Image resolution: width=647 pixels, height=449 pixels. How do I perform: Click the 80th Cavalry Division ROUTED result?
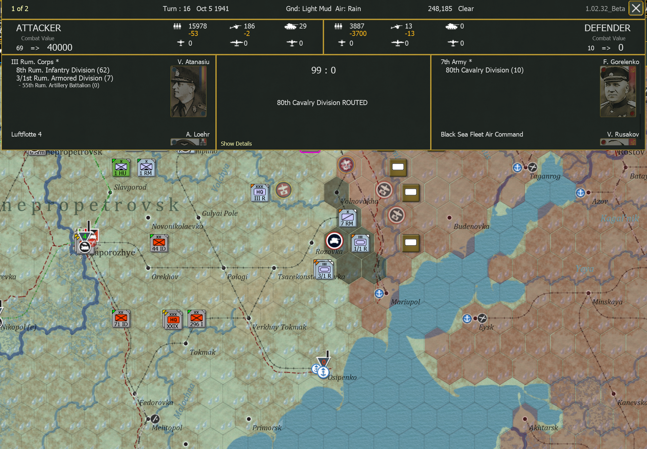click(322, 103)
